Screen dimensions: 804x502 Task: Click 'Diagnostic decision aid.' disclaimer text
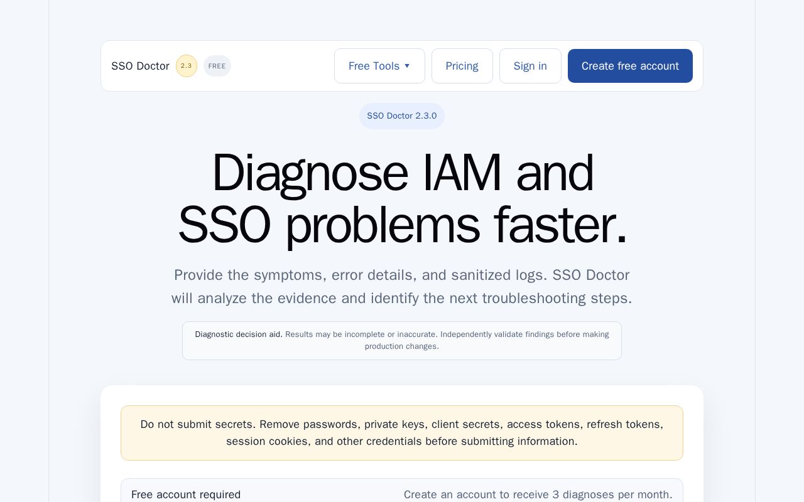(239, 334)
